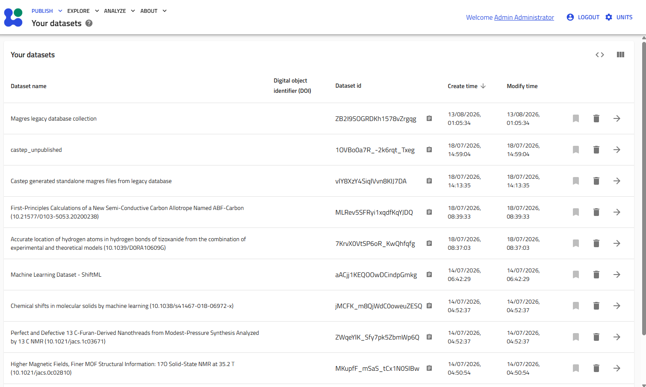Screen dimensions: 646x387
Task: Click the Digital object identifier (DOI) header
Action: pos(292,86)
